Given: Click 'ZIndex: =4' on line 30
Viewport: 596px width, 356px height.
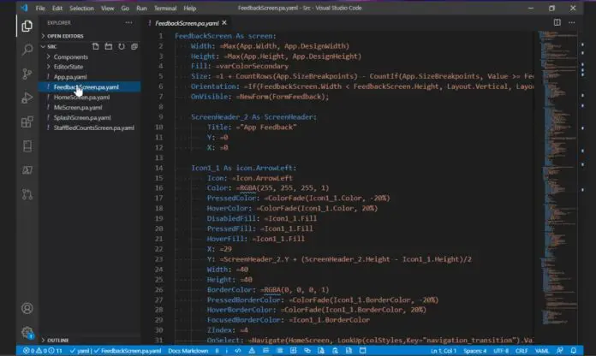Looking at the screenshot, I should 227,330.
